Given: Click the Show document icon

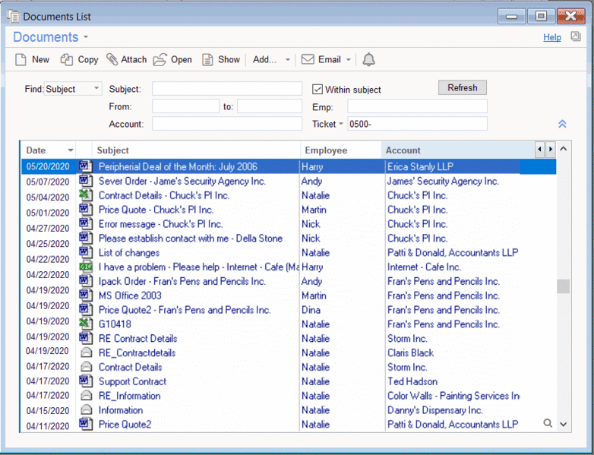Looking at the screenshot, I should (x=207, y=59).
